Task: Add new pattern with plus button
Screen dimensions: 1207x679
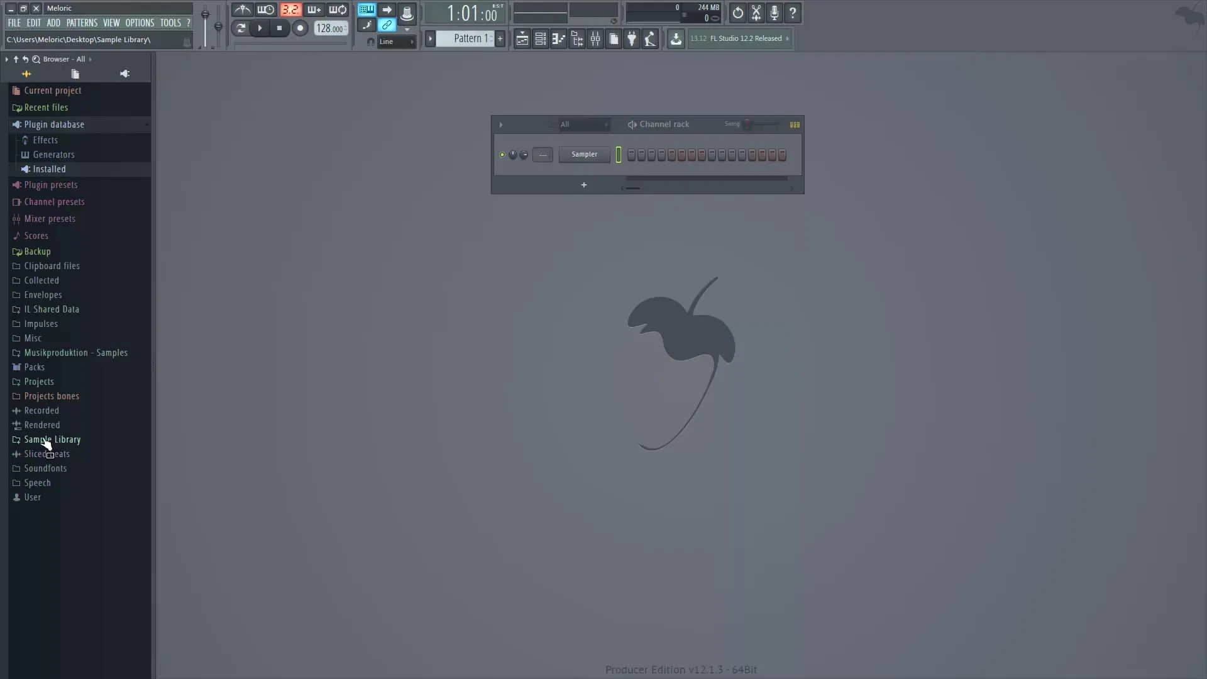Action: [500, 38]
